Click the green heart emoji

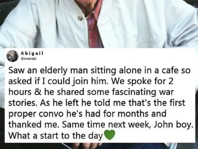[109, 135]
